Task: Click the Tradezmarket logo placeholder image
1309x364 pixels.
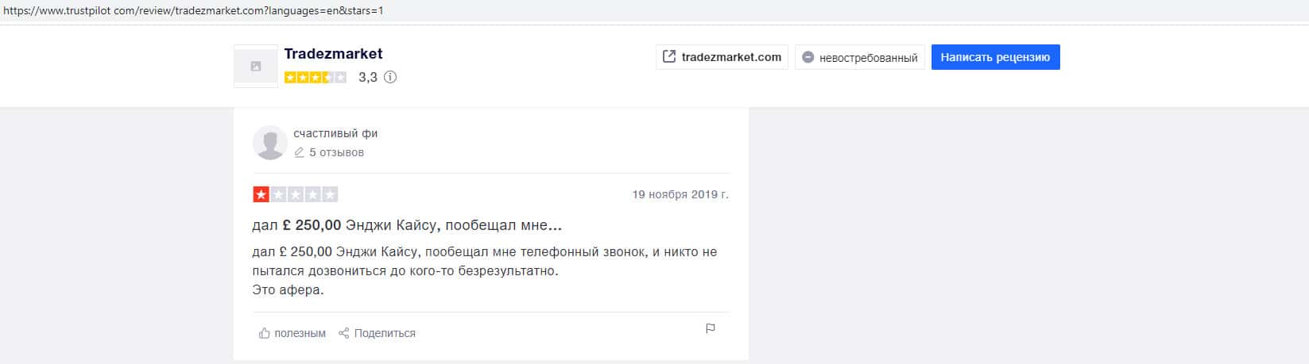Action: (x=255, y=67)
